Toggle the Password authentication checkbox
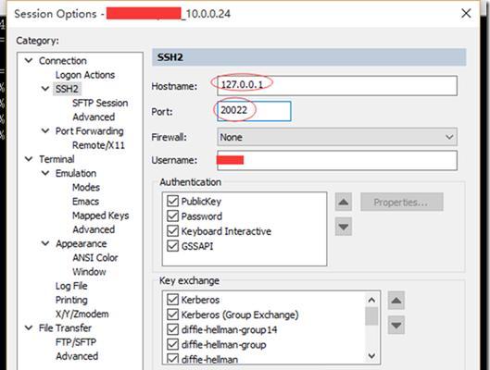 (172, 216)
